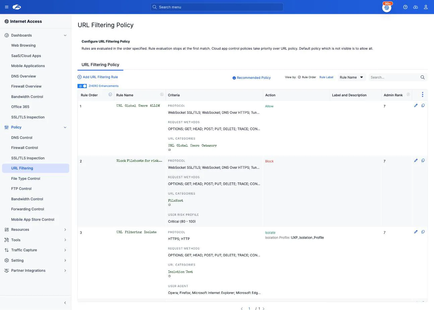Open File Type Control policy

point(25,178)
